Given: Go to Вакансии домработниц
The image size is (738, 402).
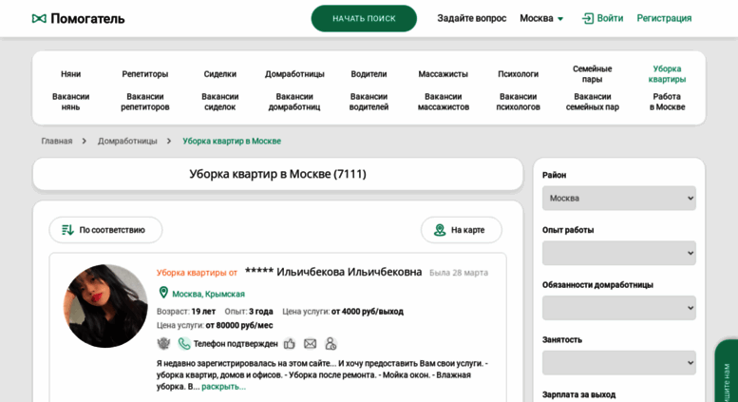Looking at the screenshot, I should click(294, 102).
